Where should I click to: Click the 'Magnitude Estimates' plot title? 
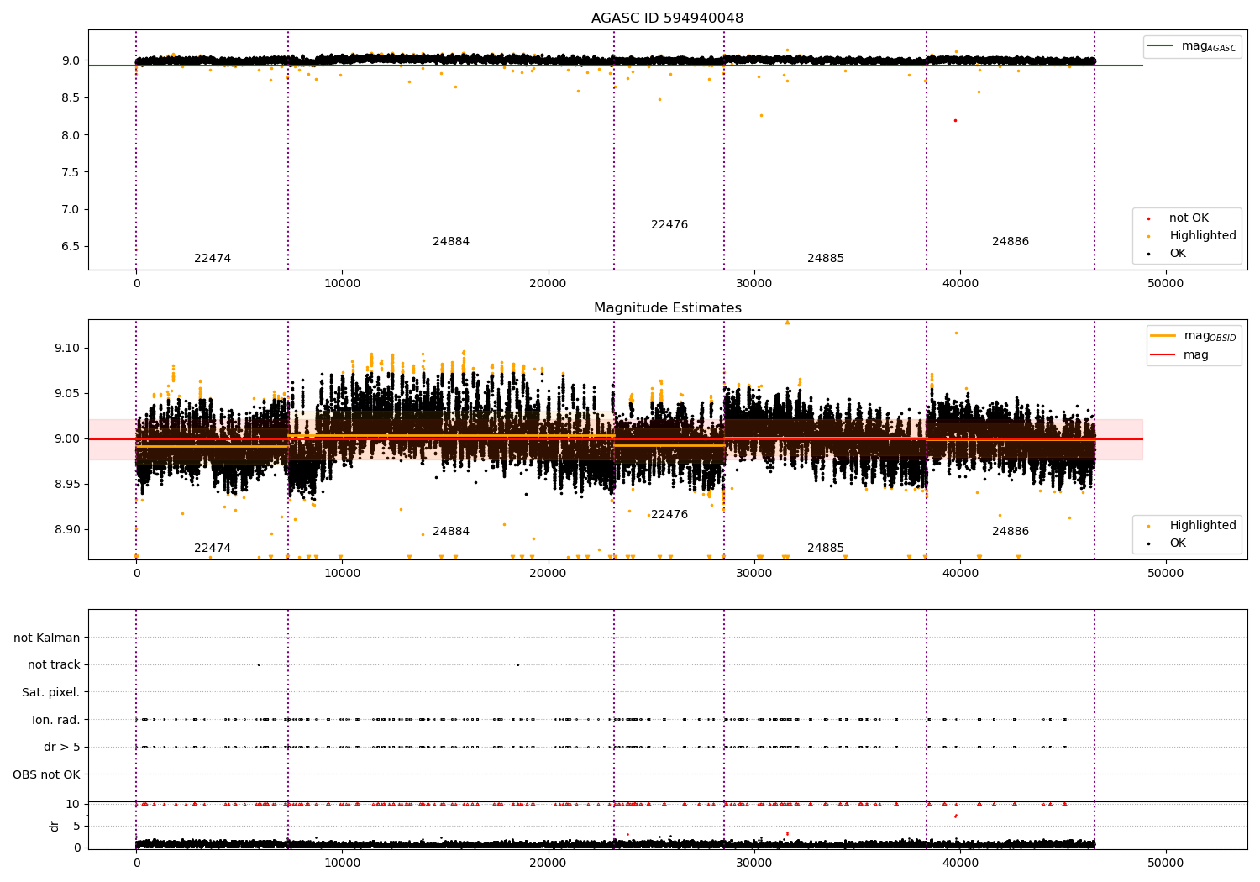[667, 308]
